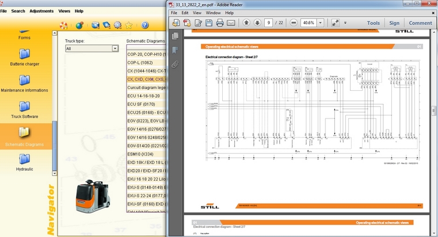
Task: Click the blue question mark help icon
Action: pos(144,25)
